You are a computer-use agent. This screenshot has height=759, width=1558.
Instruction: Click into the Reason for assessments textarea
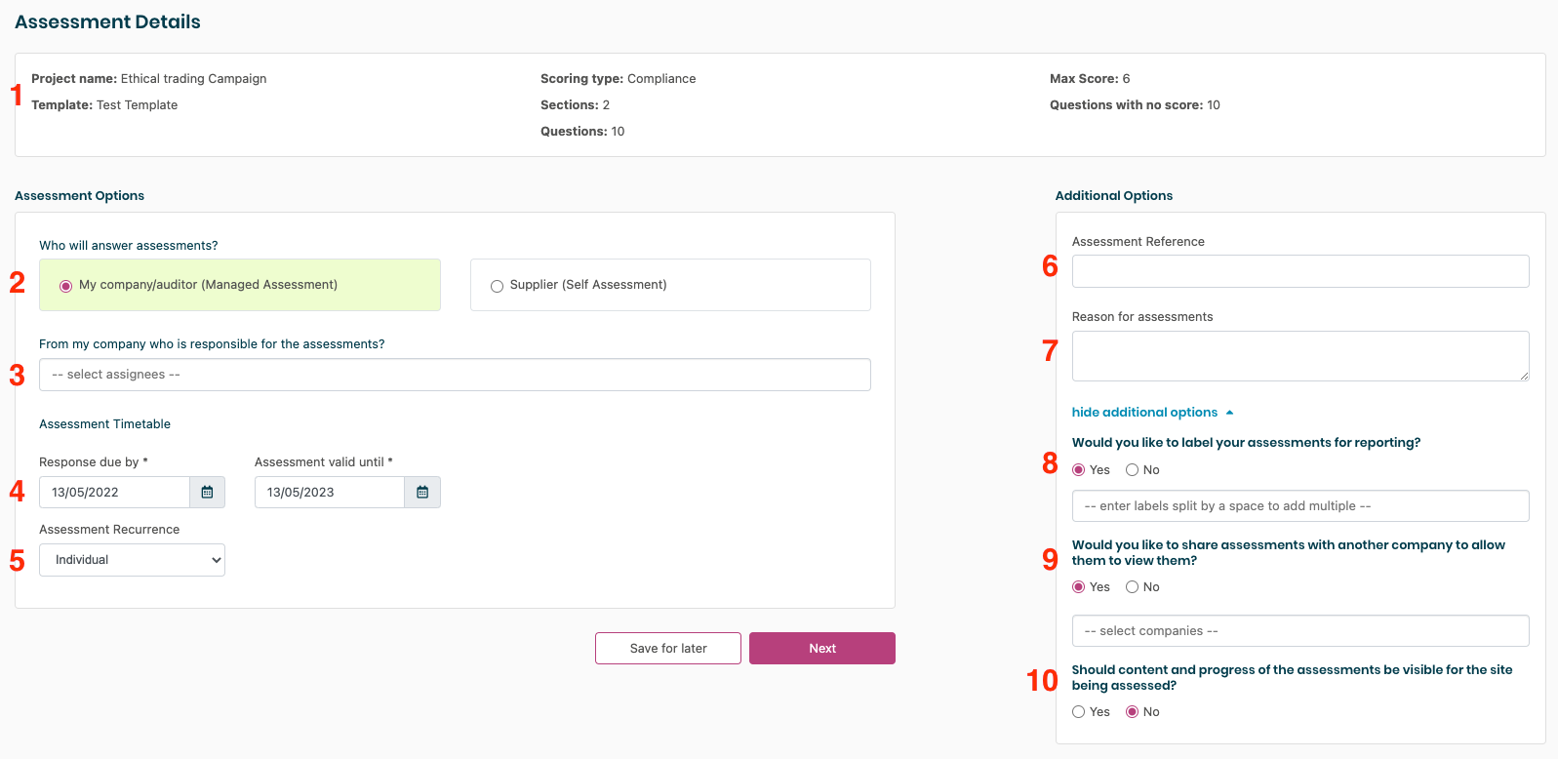pyautogui.click(x=1299, y=356)
